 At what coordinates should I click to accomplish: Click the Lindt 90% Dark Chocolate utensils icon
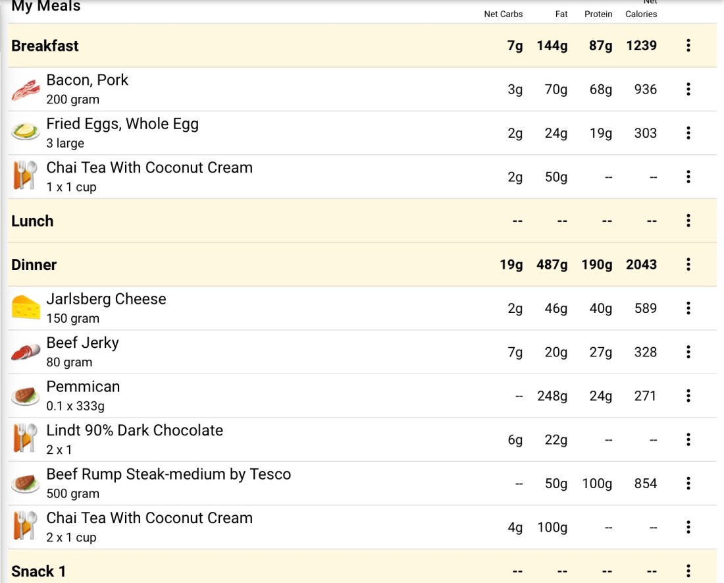[x=26, y=439]
